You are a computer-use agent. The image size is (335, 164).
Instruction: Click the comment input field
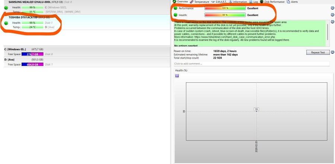251,64
